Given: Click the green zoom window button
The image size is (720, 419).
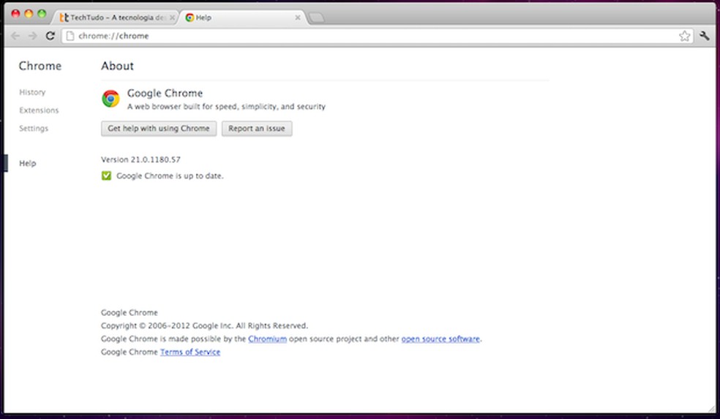Looking at the screenshot, I should pos(42,14).
